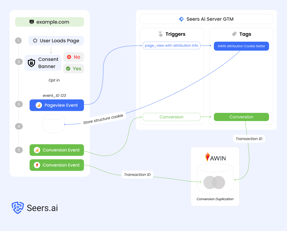287x231 pixels.
Task: Click the example.com address bar
Action: (x=49, y=22)
